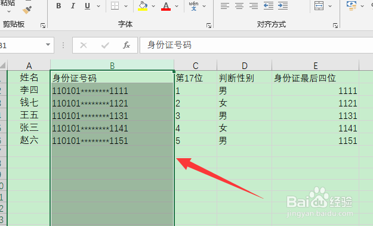This screenshot has width=373, height=226.
Task: Click formula bar showing 身份证号码
Action: pos(256,45)
